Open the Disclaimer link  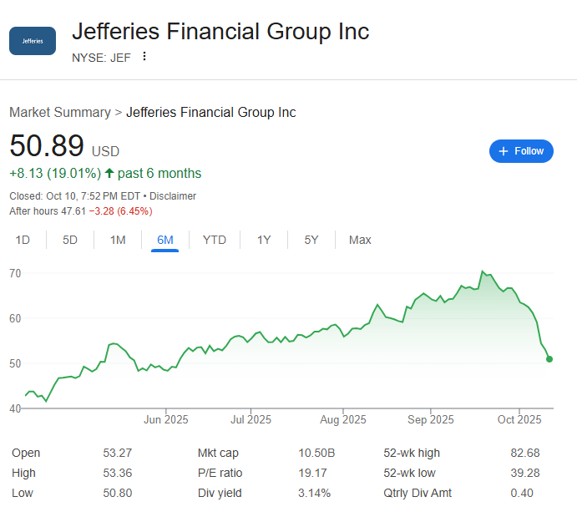click(x=173, y=196)
